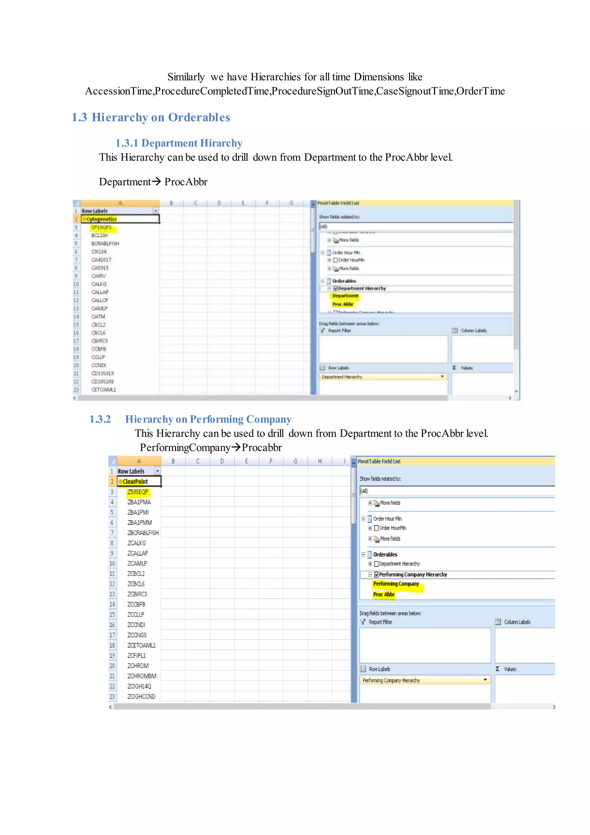
Task: Select column H header in ClearPoint worksheet
Action: (x=320, y=461)
